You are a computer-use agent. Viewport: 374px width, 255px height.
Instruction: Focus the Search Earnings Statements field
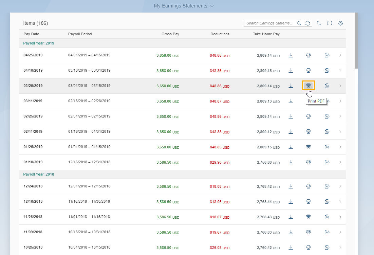(x=270, y=23)
